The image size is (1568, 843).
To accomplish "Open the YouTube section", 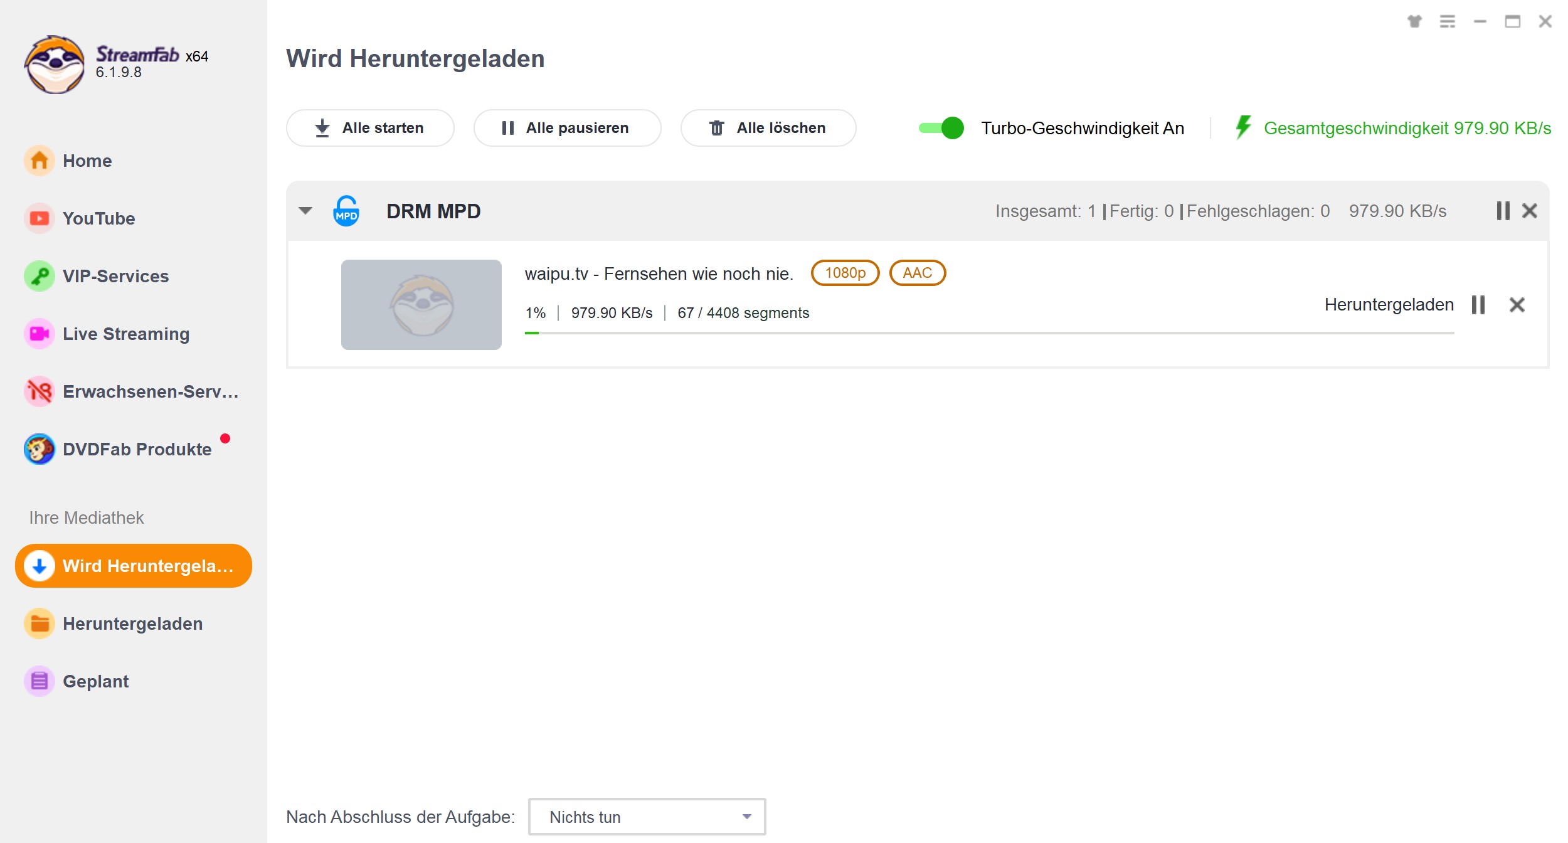I will (100, 218).
